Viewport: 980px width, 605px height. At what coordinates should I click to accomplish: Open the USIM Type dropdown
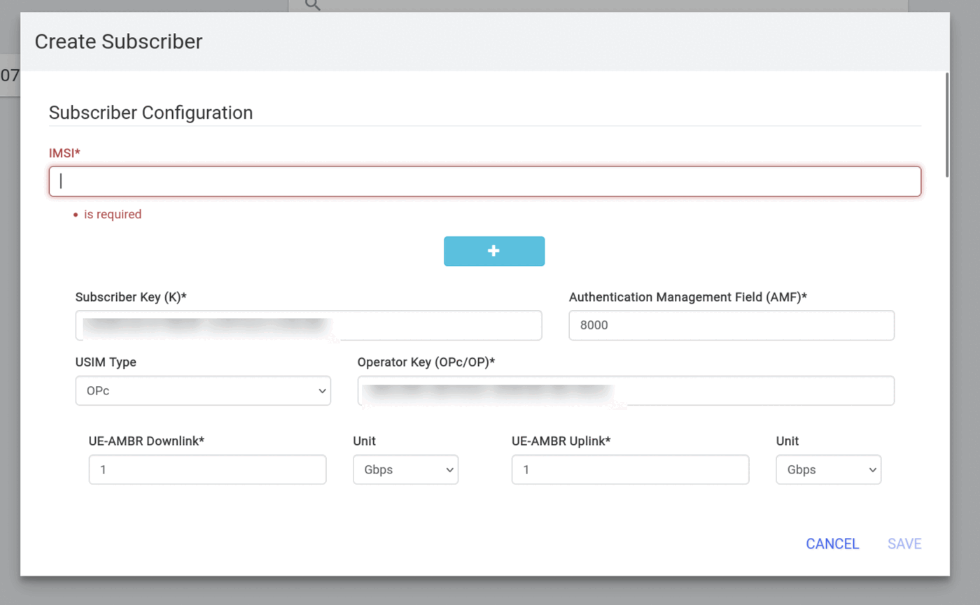point(203,391)
